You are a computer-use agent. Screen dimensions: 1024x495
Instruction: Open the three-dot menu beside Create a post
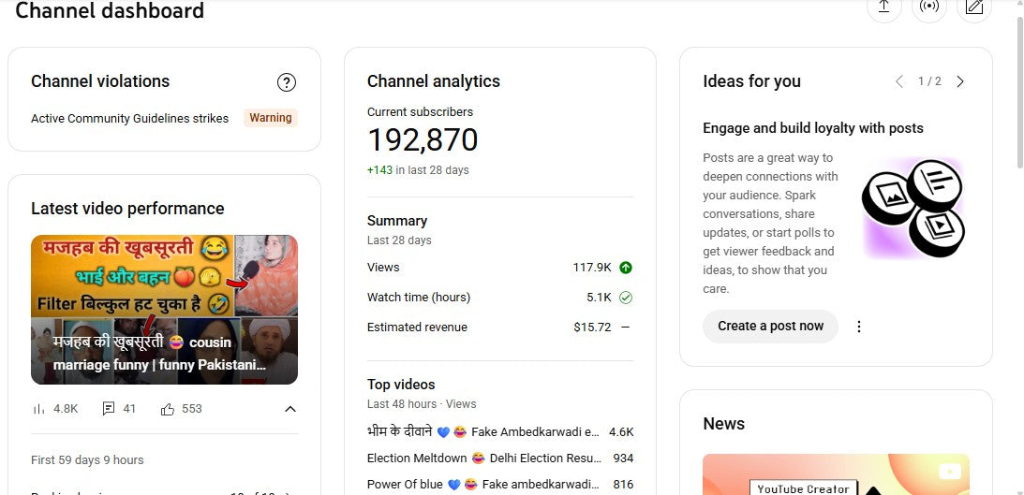tap(859, 327)
